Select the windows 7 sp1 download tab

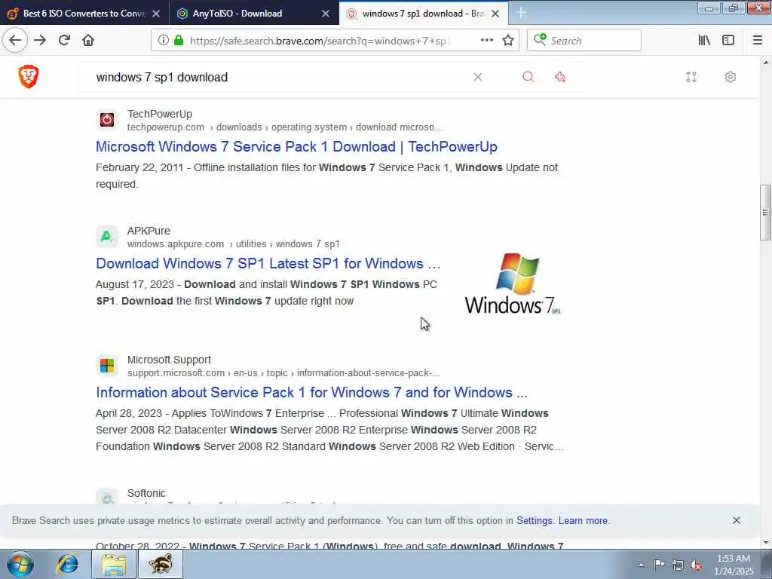(422, 14)
